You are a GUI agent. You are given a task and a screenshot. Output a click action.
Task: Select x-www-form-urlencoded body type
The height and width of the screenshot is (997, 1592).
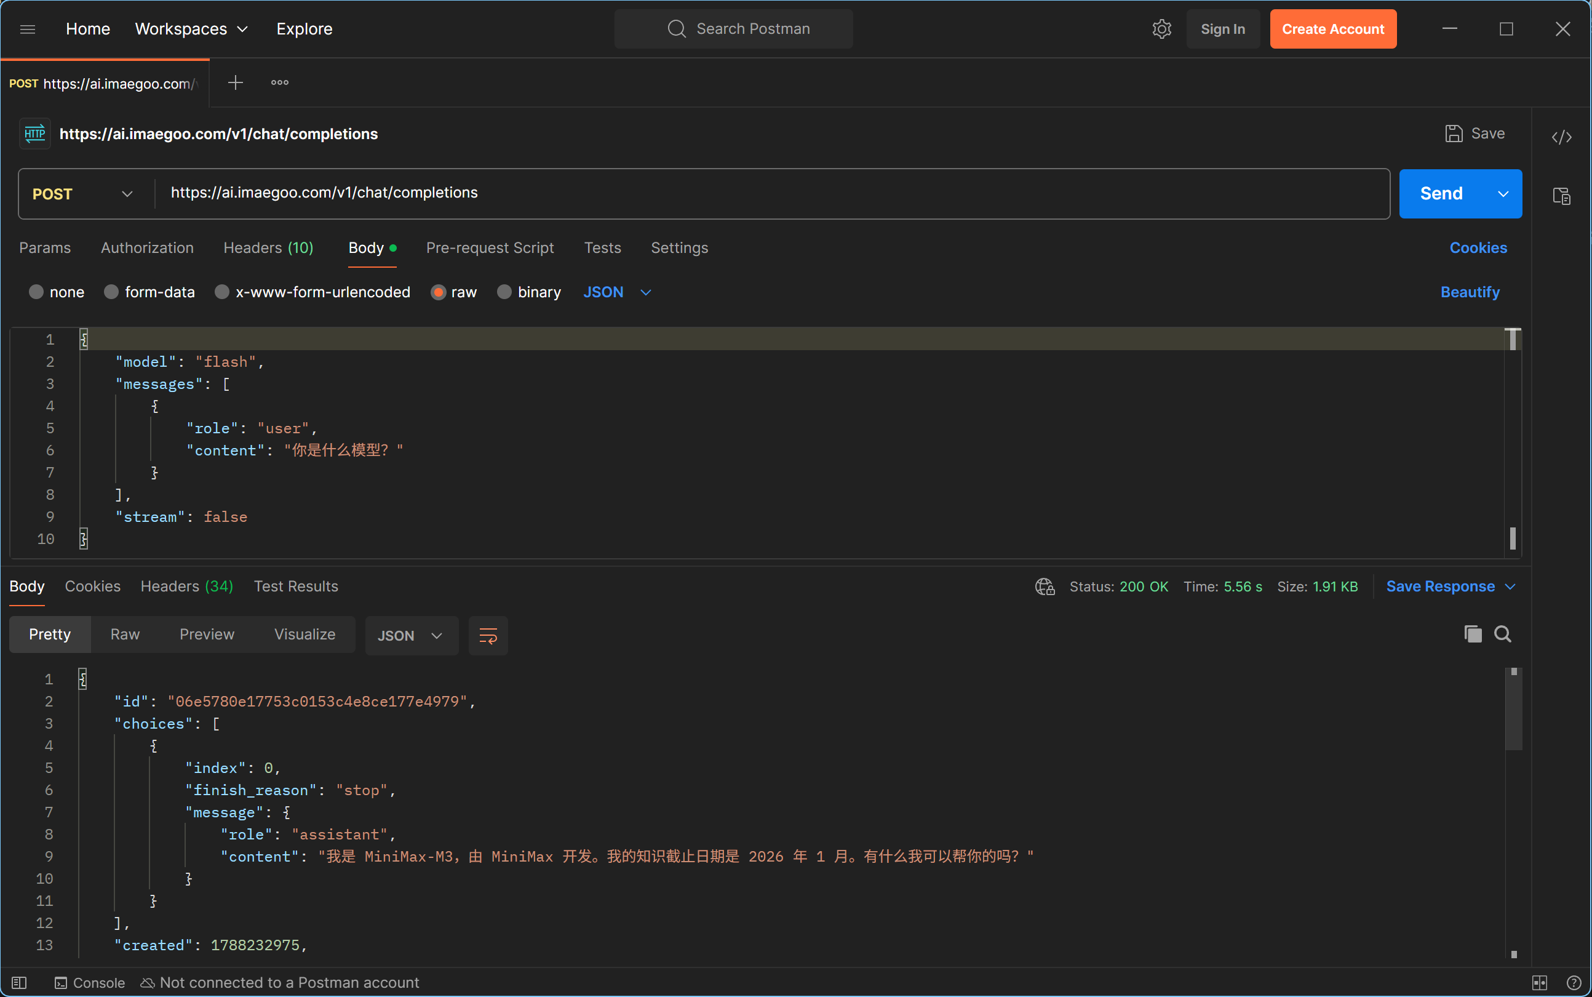point(222,292)
